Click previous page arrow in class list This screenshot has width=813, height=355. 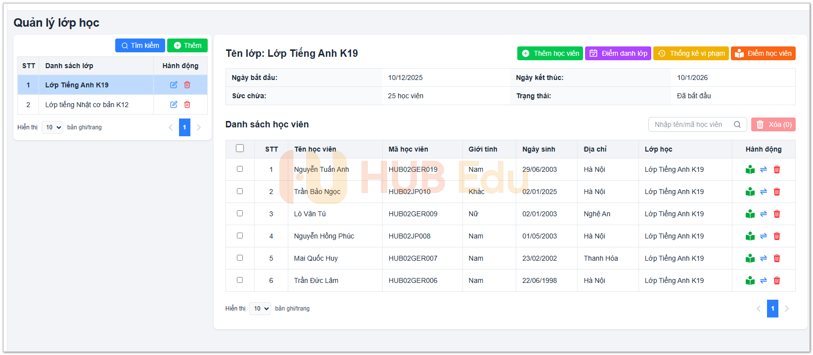171,127
